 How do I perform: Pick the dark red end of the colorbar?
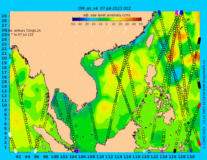pyautogui.click(x=140, y=19)
